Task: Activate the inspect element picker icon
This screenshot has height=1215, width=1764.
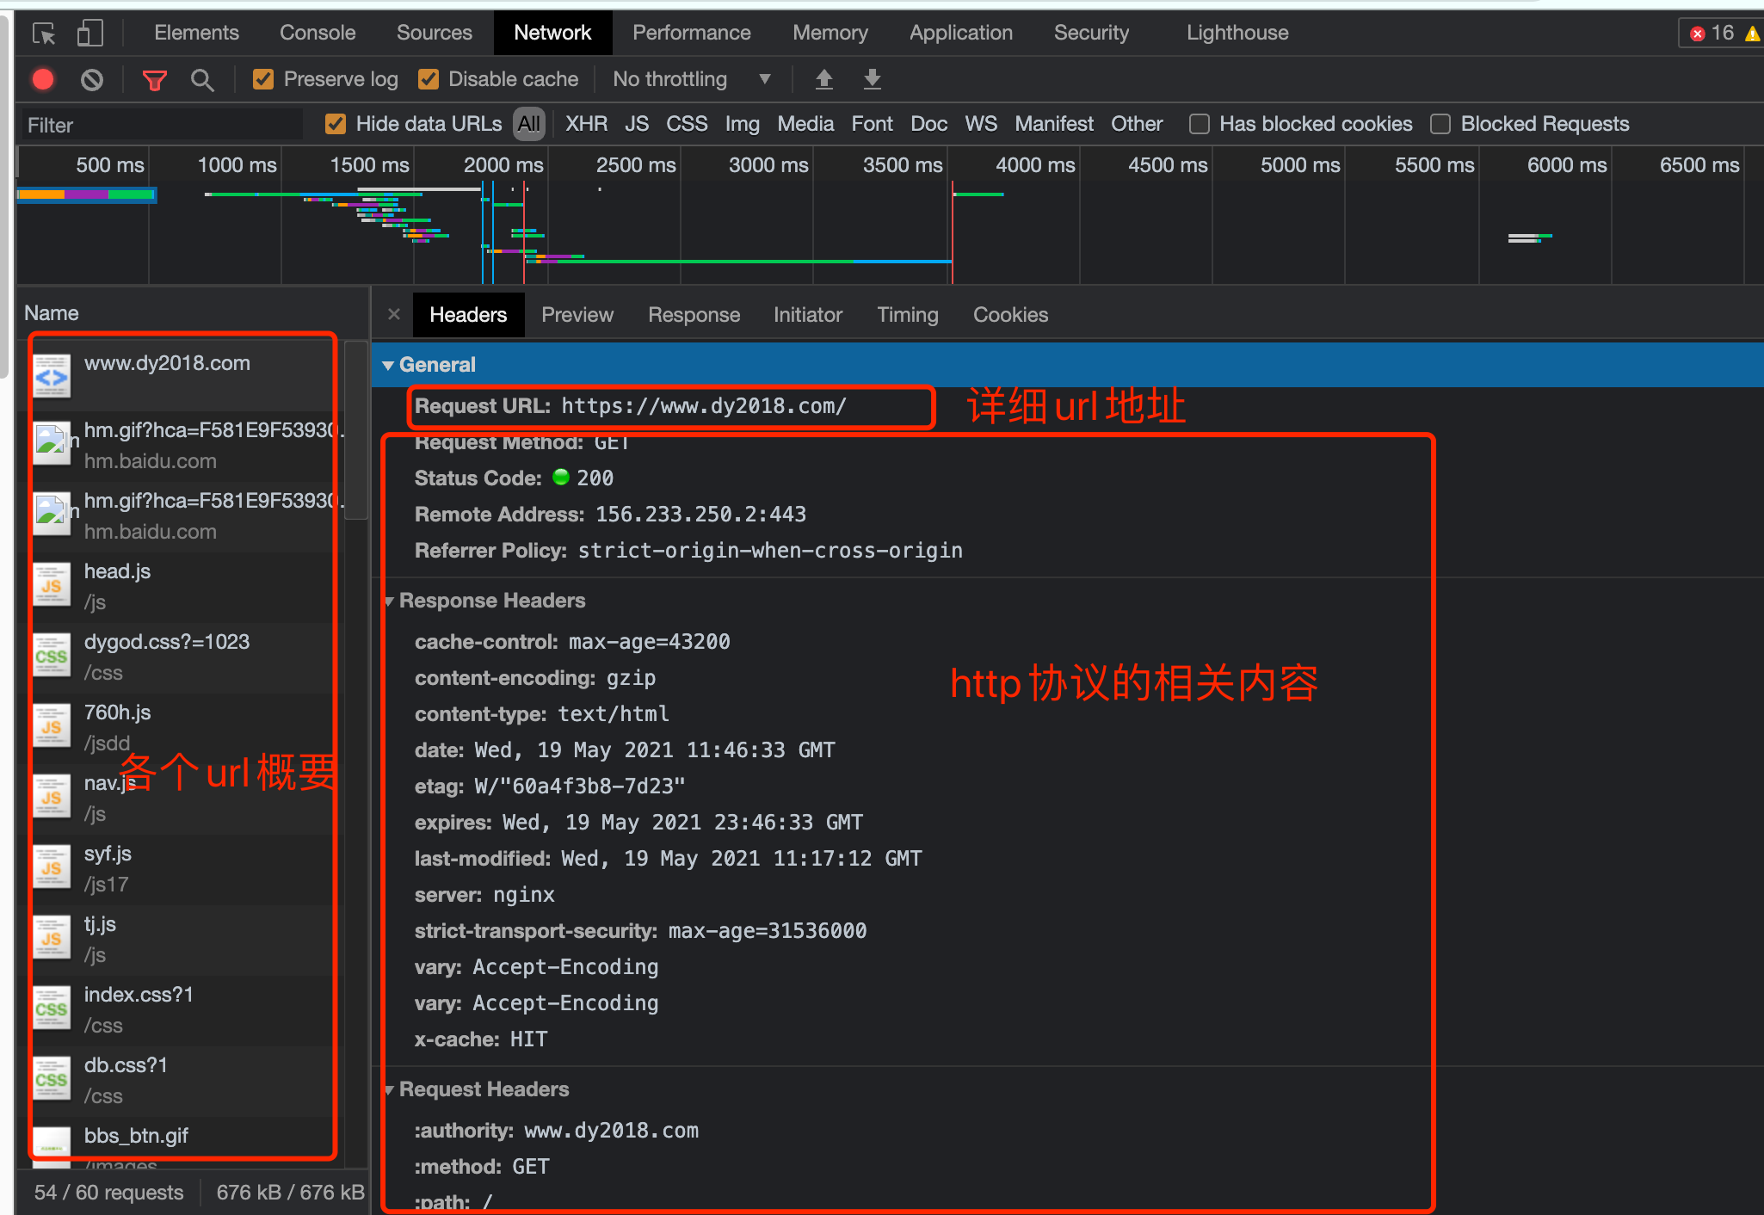Action: click(44, 34)
